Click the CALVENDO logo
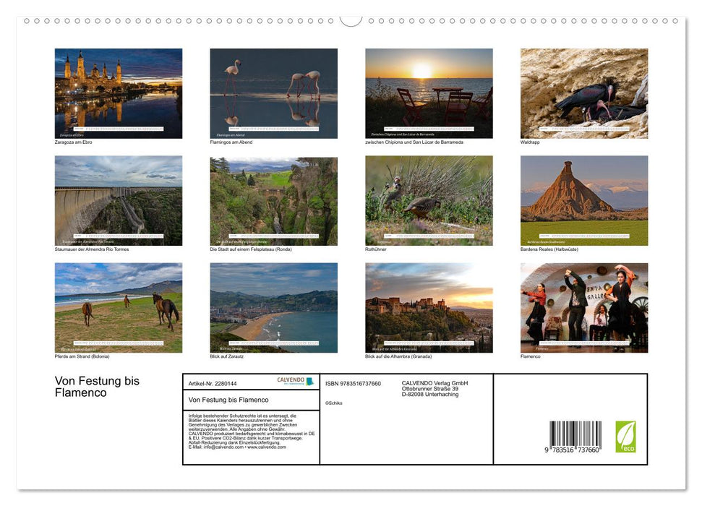The width and height of the screenshot is (702, 506). pyautogui.click(x=295, y=381)
